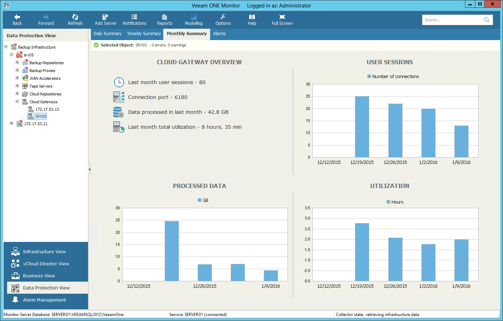Click the search magnifier icon
This screenshot has height=321, width=503.
(487, 20)
